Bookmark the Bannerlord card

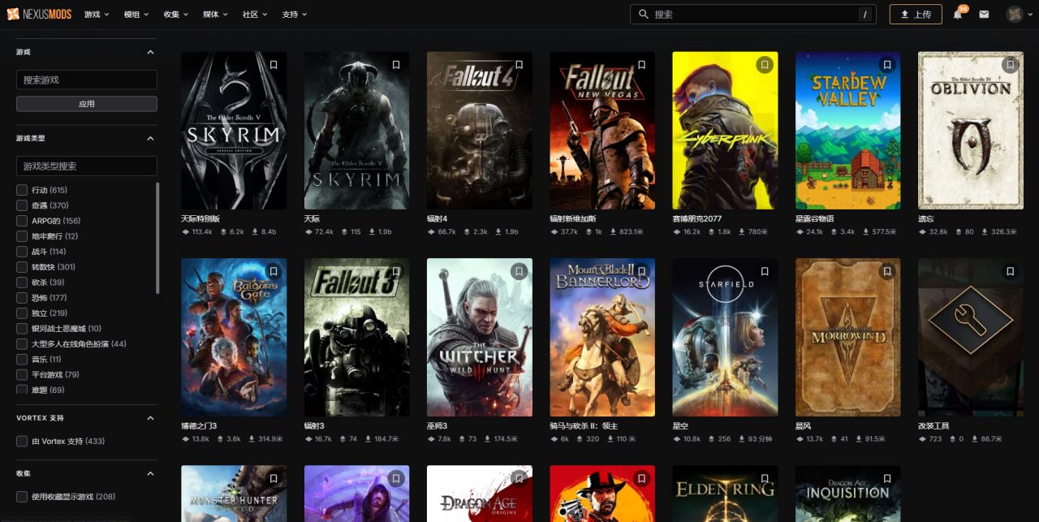pyautogui.click(x=641, y=271)
